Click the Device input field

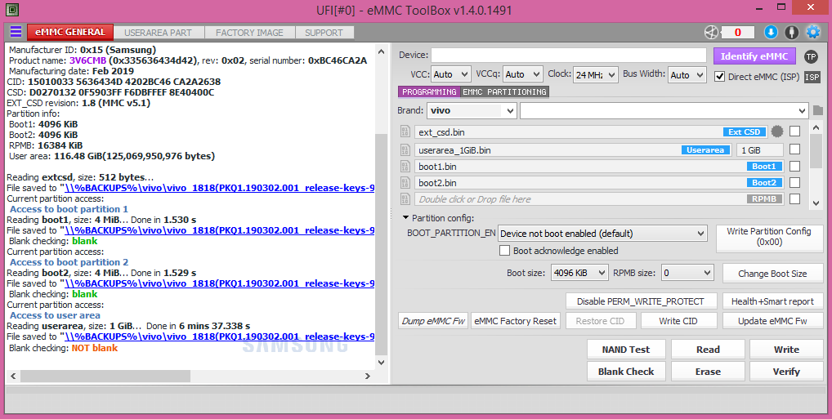point(568,56)
